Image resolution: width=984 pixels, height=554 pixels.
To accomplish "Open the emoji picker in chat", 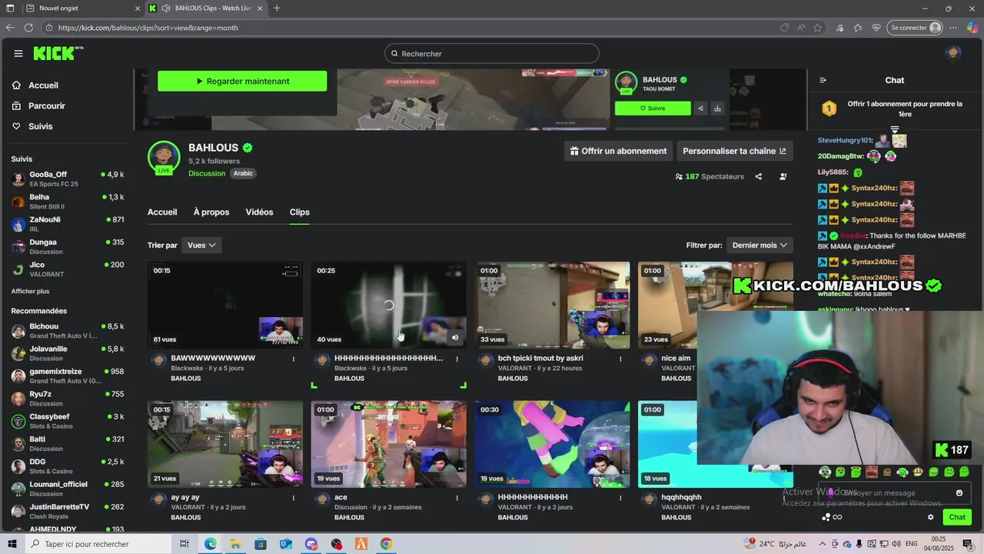I will (959, 492).
